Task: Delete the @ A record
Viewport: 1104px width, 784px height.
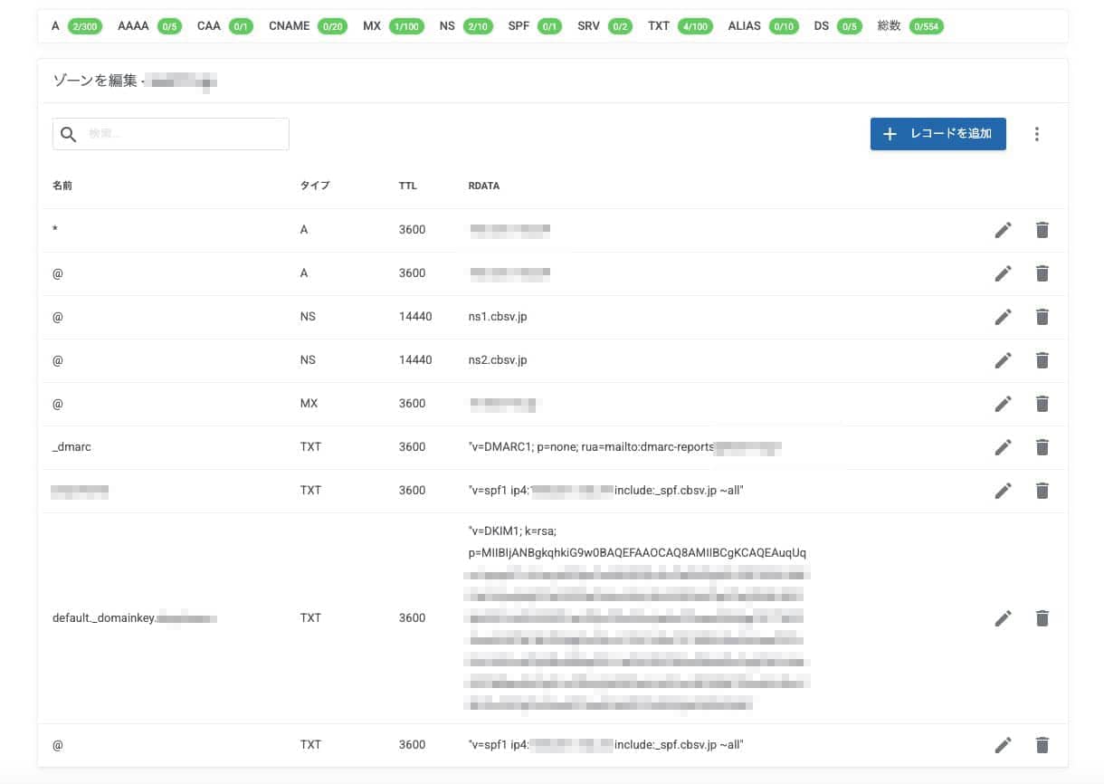Action: click(x=1042, y=273)
